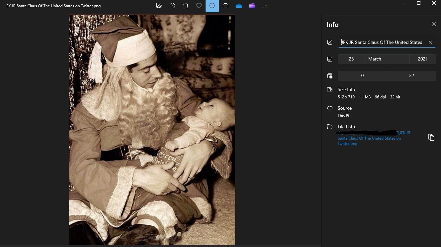Delete the photo with the trash icon
441x247 pixels.
click(x=186, y=6)
